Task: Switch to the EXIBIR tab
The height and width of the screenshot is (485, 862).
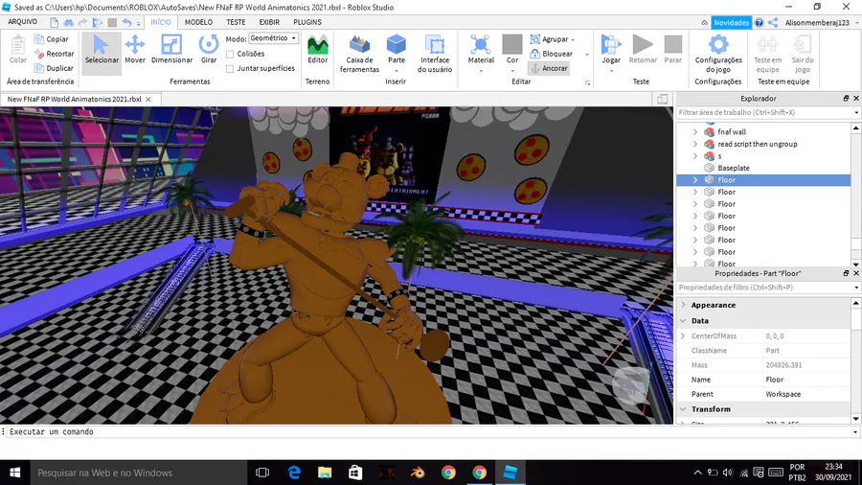Action: pyautogui.click(x=269, y=22)
